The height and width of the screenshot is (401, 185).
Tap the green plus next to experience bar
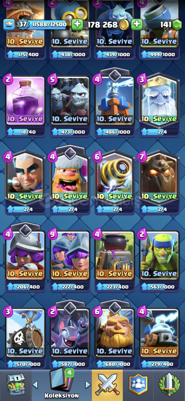click(77, 25)
